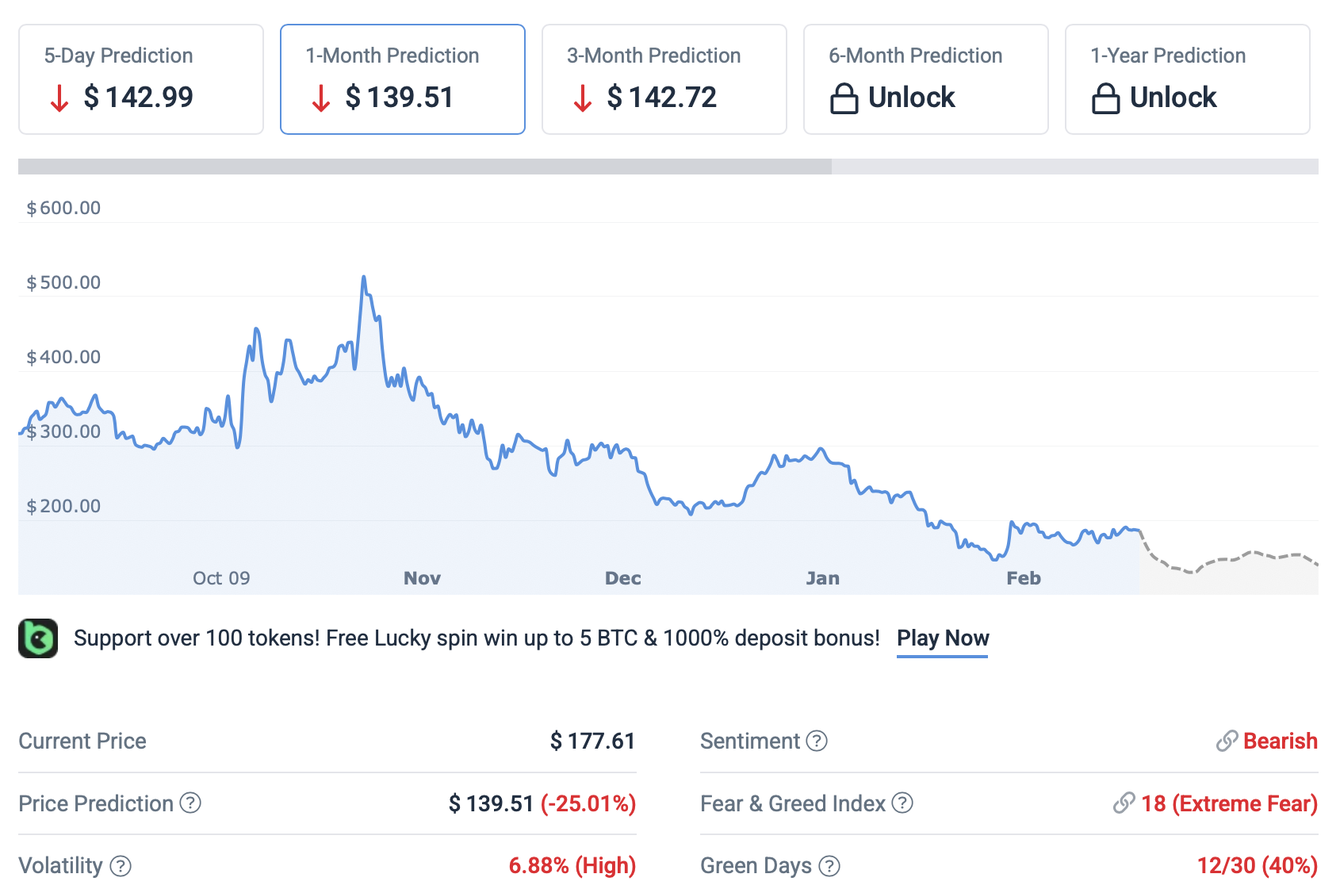Click Fear & Greed Index info icon
The height and width of the screenshot is (893, 1340).
point(902,803)
